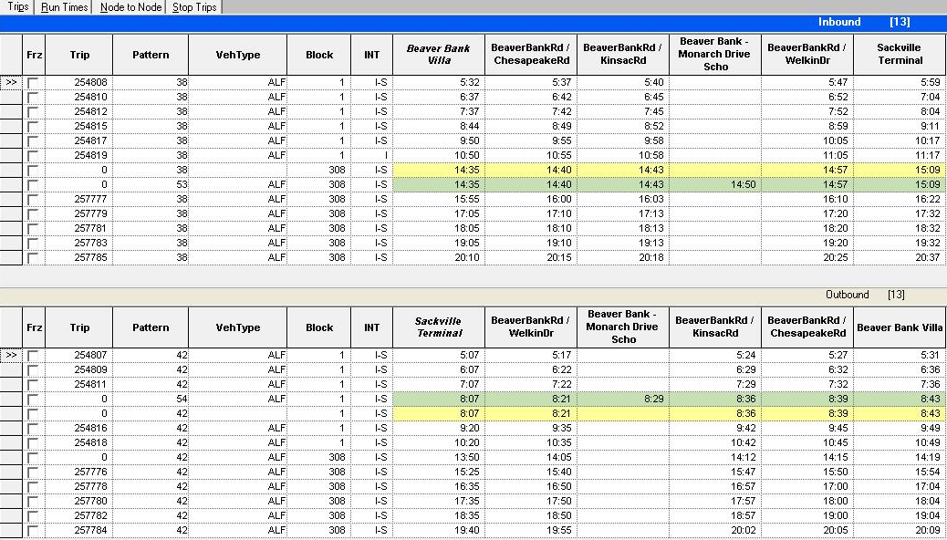Select Outbound Beaver Bank Villa column header
The width and height of the screenshot is (947, 540).
point(900,327)
